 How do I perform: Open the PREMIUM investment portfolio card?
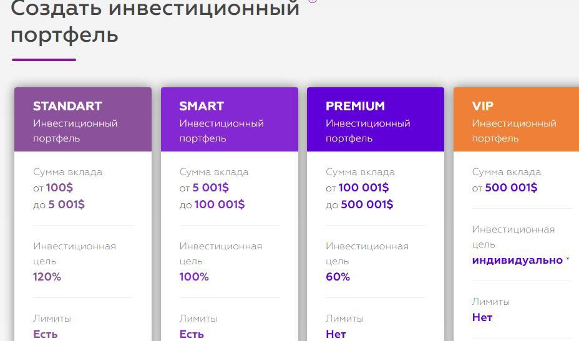[x=376, y=119]
